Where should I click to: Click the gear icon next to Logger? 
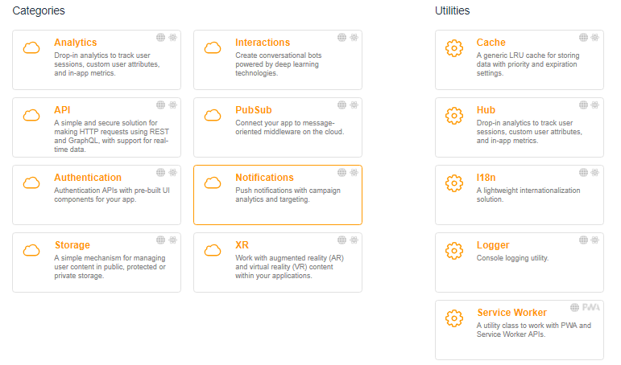point(454,251)
